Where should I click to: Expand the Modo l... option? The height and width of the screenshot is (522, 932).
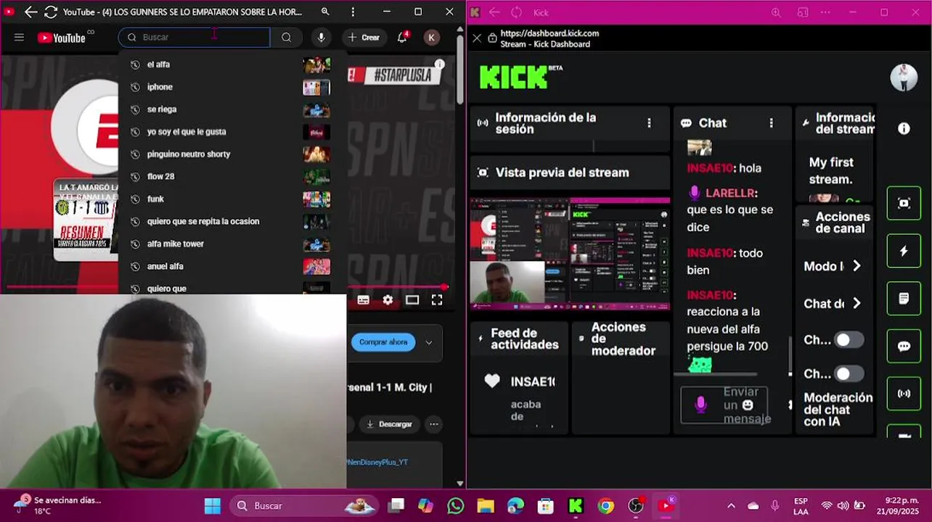click(857, 266)
